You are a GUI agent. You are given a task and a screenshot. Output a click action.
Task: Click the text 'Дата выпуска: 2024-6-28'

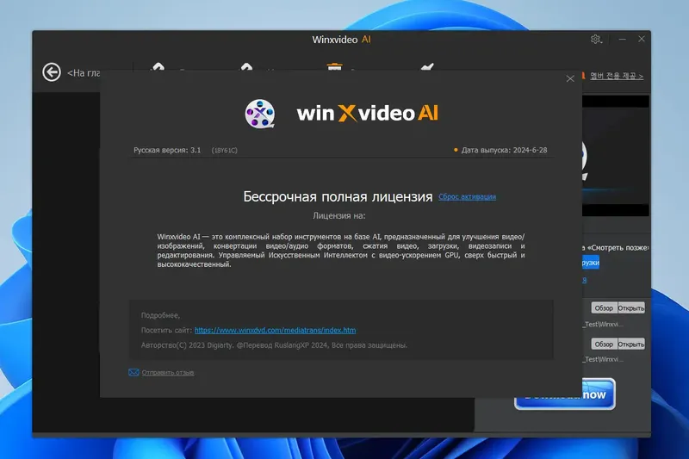coord(504,150)
